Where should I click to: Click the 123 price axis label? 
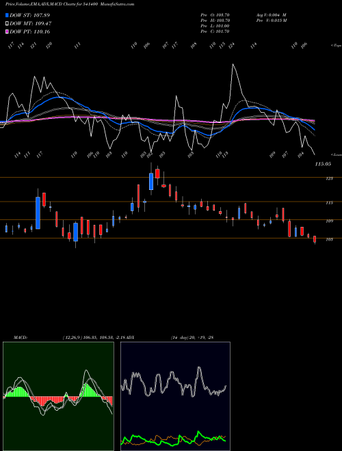[x=329, y=178]
